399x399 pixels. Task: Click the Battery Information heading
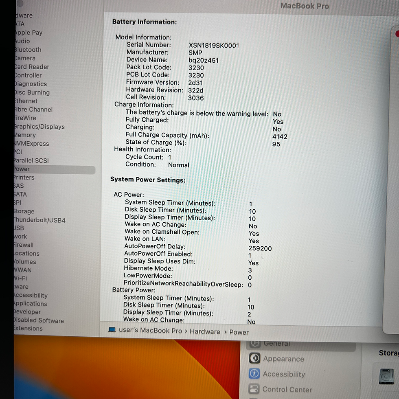[x=145, y=22]
